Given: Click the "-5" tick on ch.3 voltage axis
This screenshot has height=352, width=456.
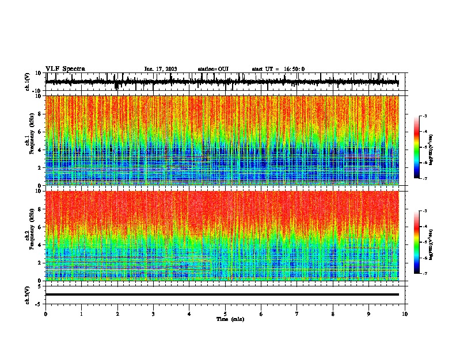Looking at the screenshot, I should [39, 304].
